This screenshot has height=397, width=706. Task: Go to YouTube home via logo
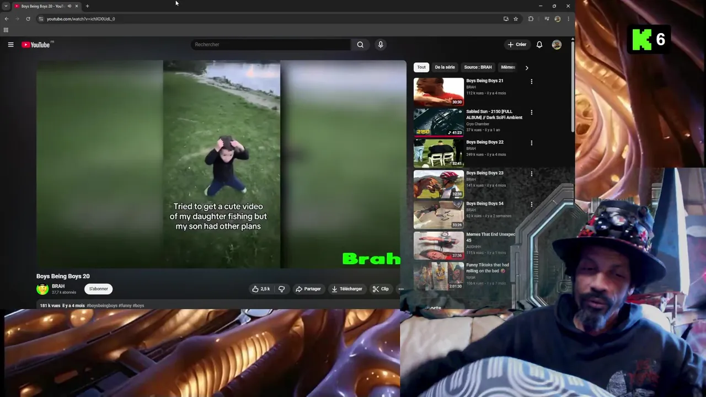click(36, 45)
